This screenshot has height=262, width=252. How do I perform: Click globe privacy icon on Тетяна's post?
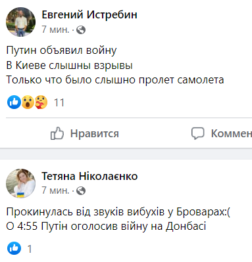click(x=81, y=191)
